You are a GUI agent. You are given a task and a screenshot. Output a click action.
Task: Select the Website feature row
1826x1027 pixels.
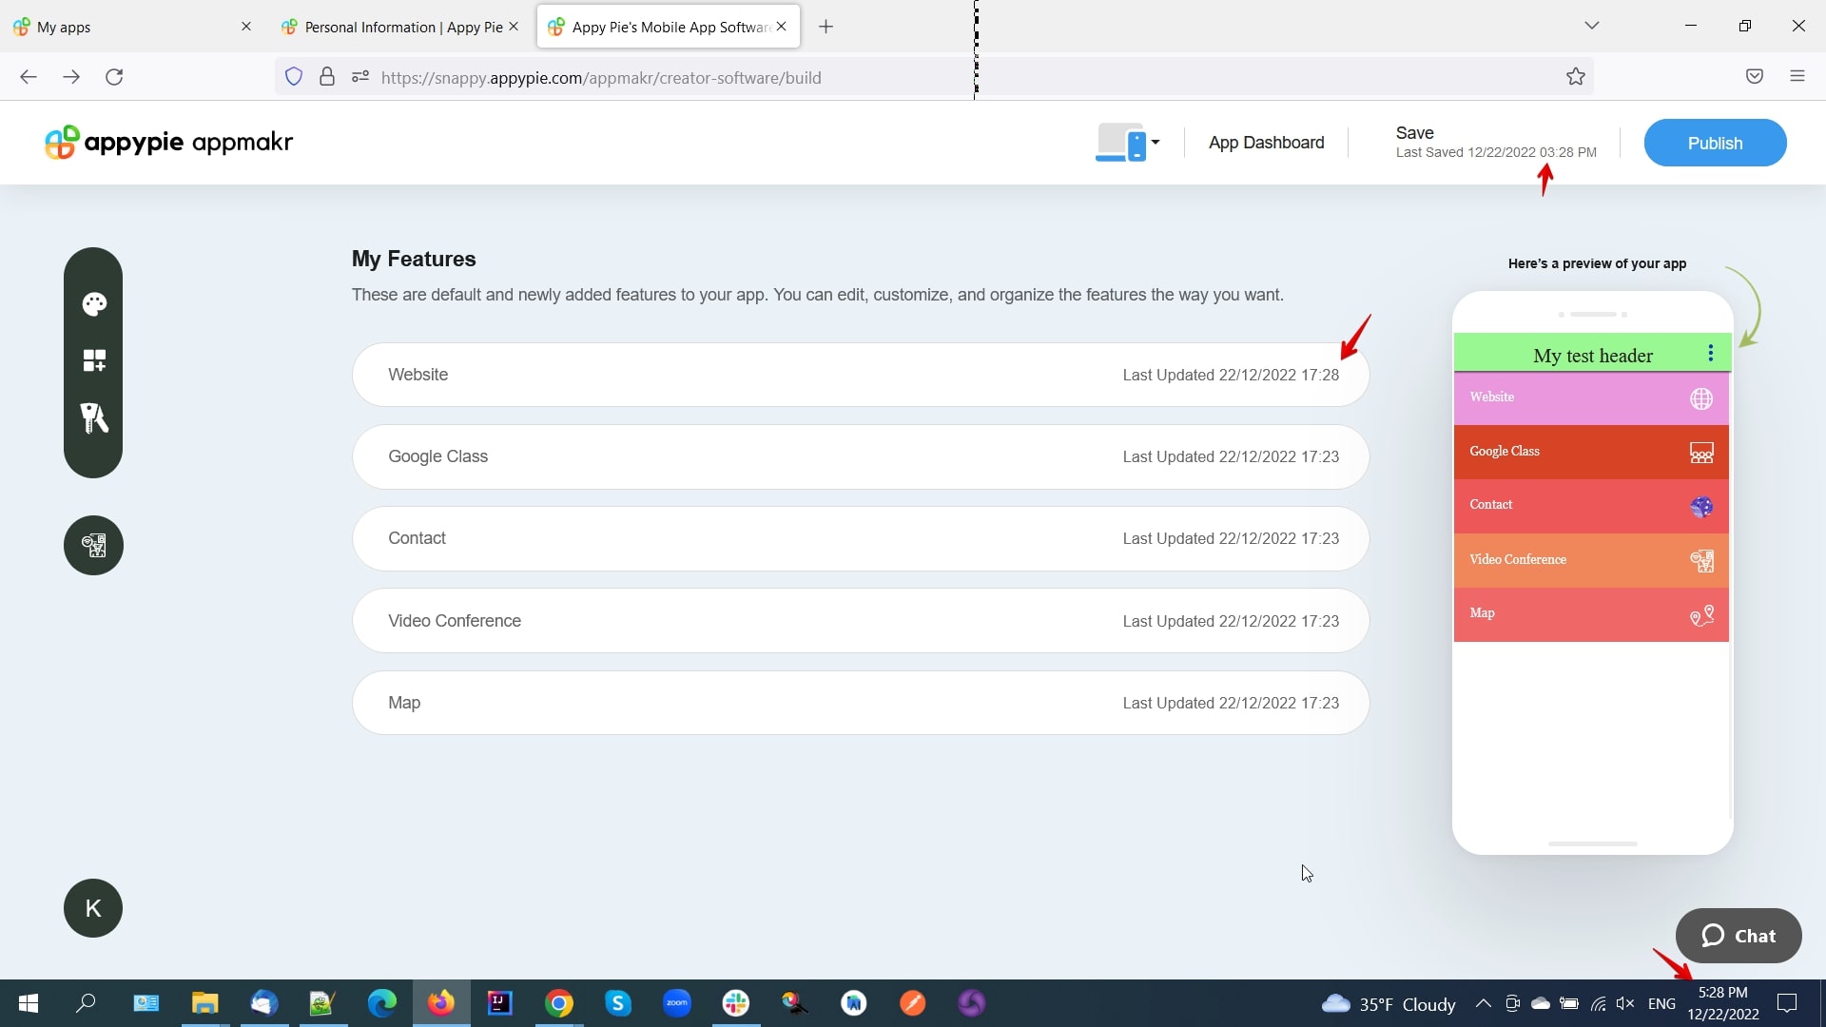click(861, 375)
